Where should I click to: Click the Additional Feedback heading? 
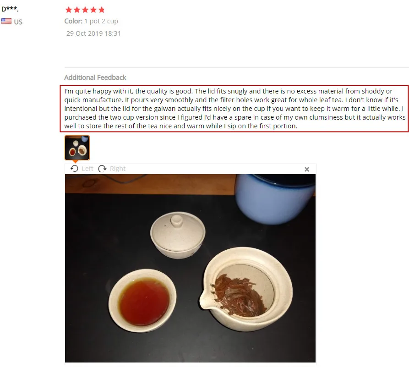point(95,77)
